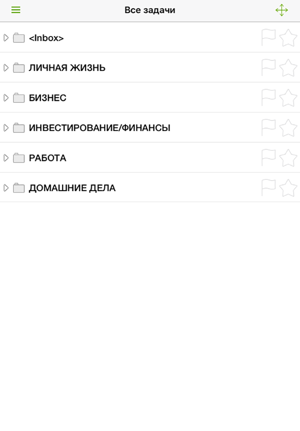Click the folder icon beside ДОМАШНИЕ ДЕЛА

19,188
